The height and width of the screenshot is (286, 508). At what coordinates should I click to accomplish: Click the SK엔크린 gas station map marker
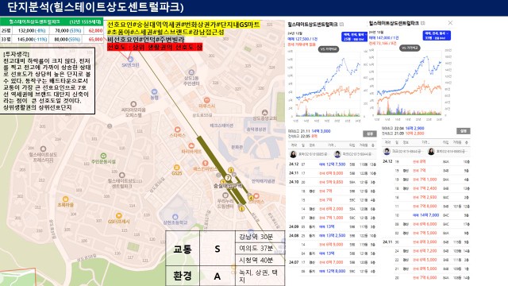[130, 60]
